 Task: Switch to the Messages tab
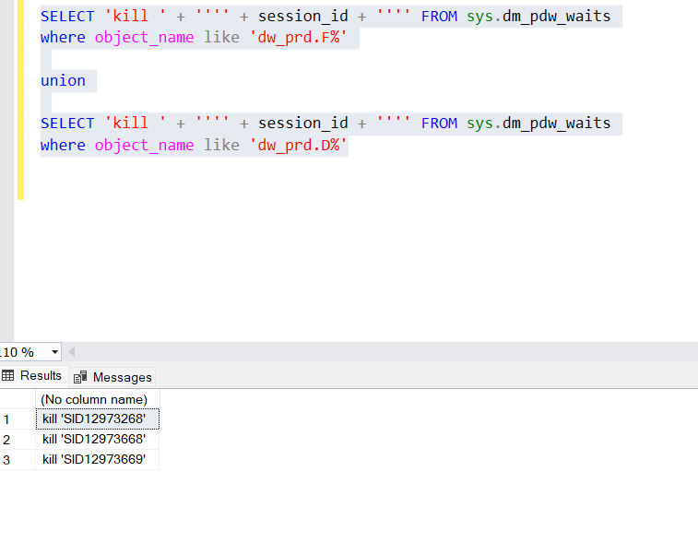point(112,377)
